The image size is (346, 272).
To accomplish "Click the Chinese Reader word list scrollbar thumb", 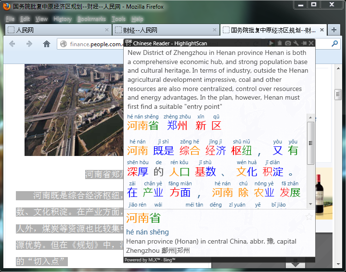I will (x=310, y=143).
